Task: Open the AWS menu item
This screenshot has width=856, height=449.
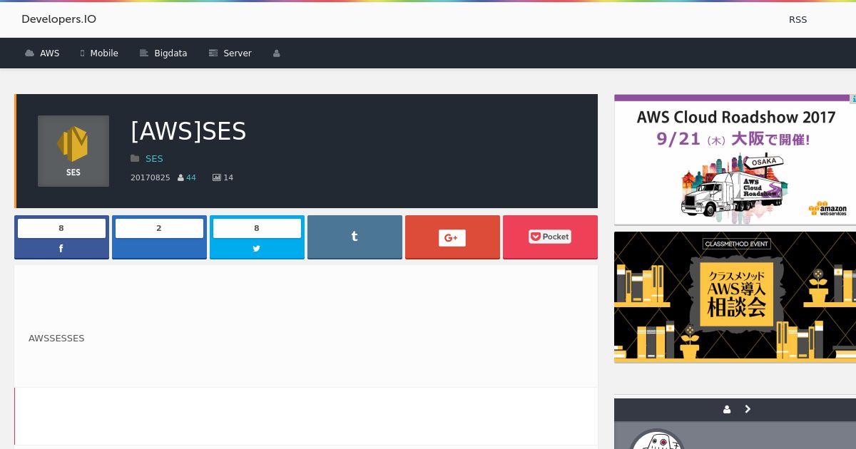Action: [x=42, y=53]
